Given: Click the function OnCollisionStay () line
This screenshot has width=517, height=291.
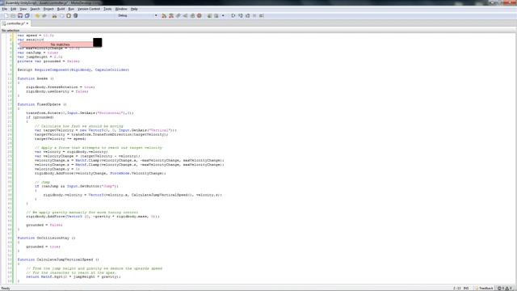Looking at the screenshot, I should (x=47, y=238).
